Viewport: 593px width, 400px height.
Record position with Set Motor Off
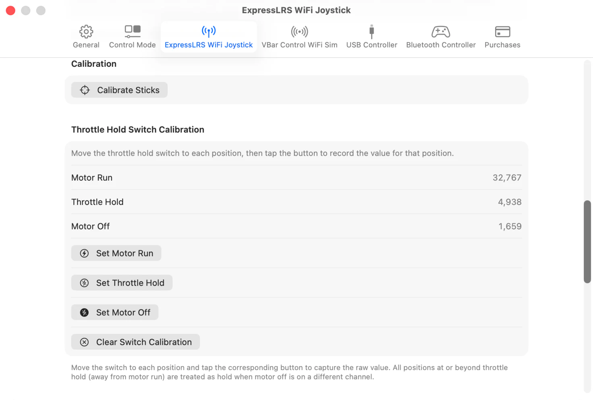coord(115,312)
